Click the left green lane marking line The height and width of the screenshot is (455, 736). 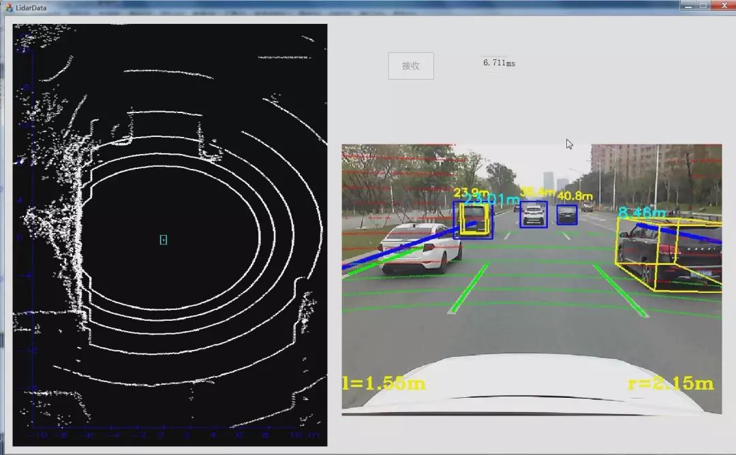pyautogui.click(x=468, y=289)
